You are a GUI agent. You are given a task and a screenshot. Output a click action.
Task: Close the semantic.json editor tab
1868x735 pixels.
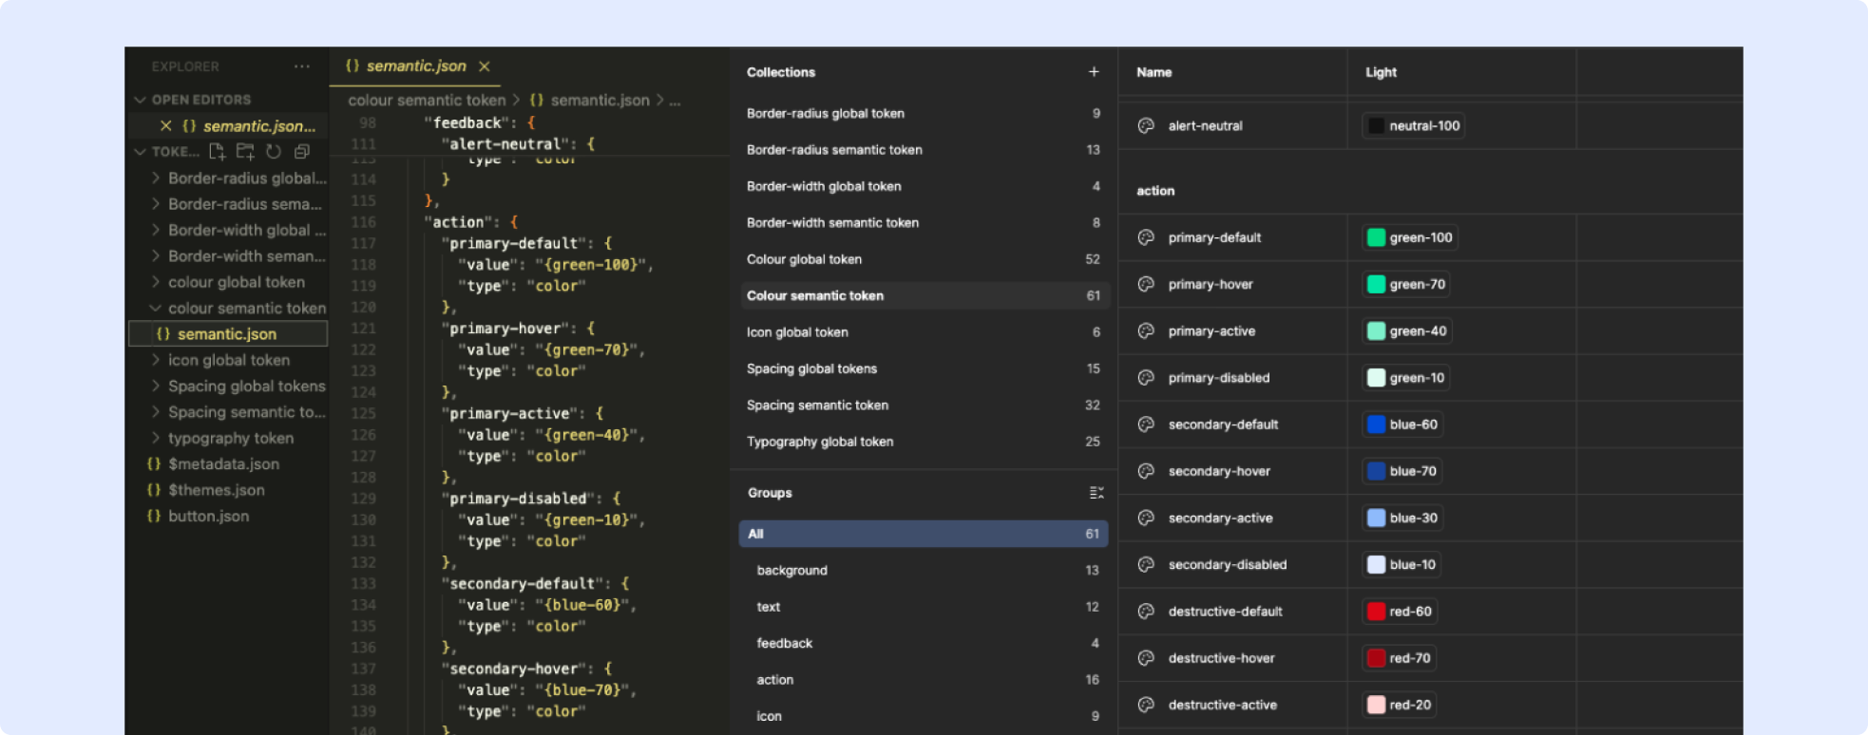point(485,66)
